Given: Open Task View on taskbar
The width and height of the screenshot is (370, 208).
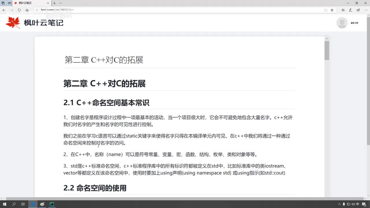Looking at the screenshot, I should (23, 204).
